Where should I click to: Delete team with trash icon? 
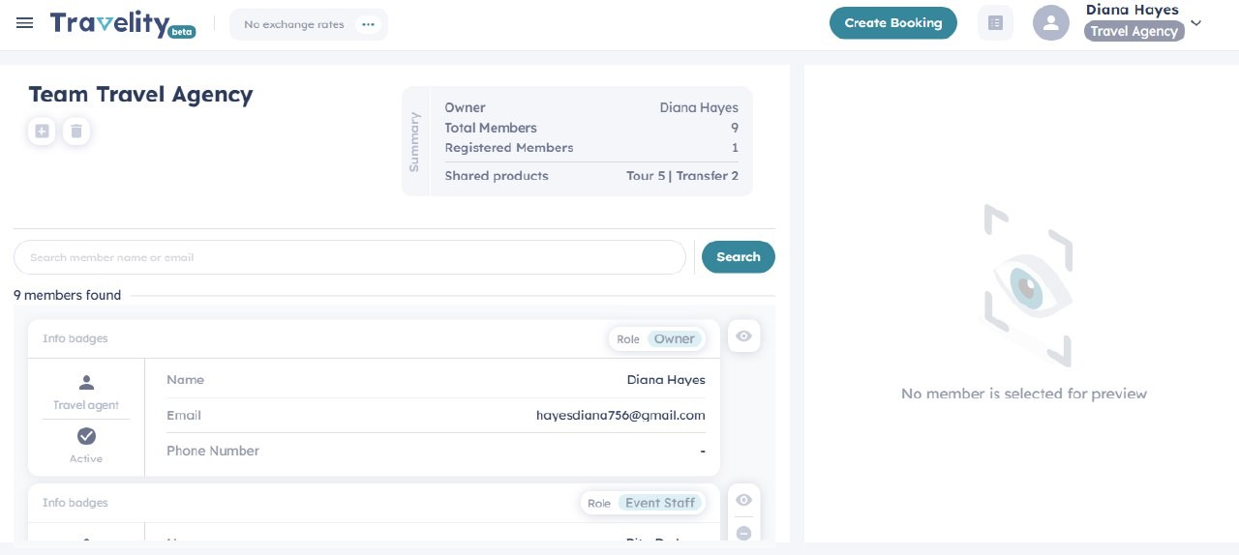click(77, 131)
